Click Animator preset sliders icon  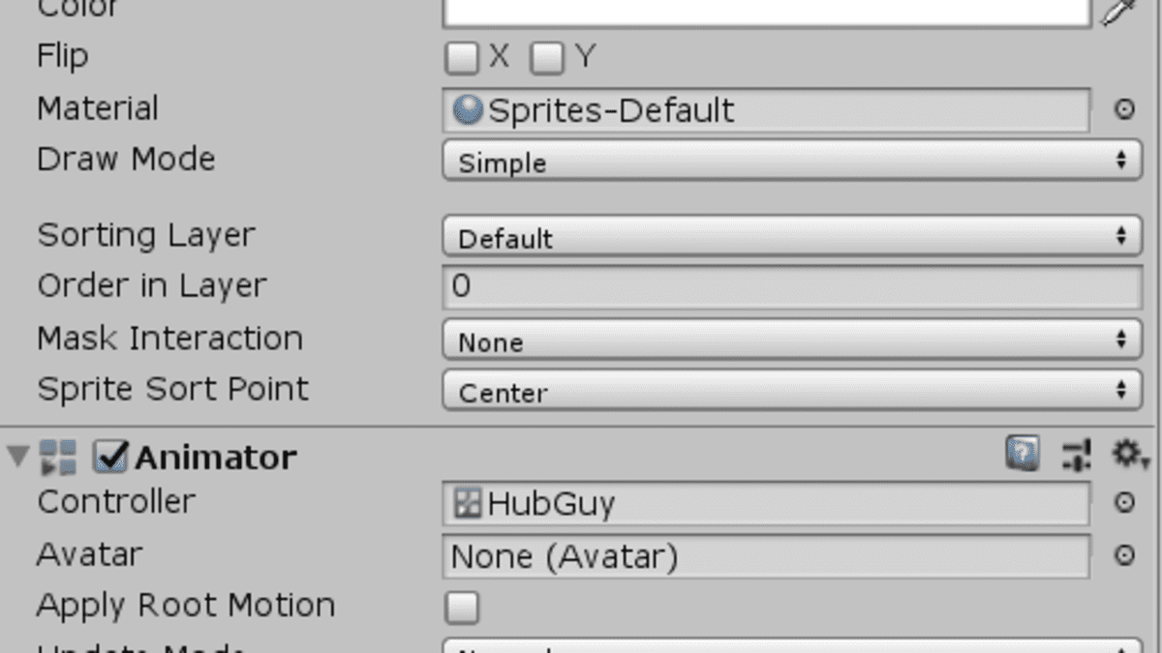click(1076, 454)
